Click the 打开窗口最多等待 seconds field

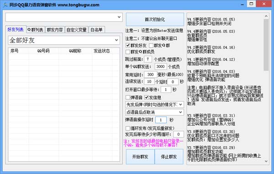[166, 90]
